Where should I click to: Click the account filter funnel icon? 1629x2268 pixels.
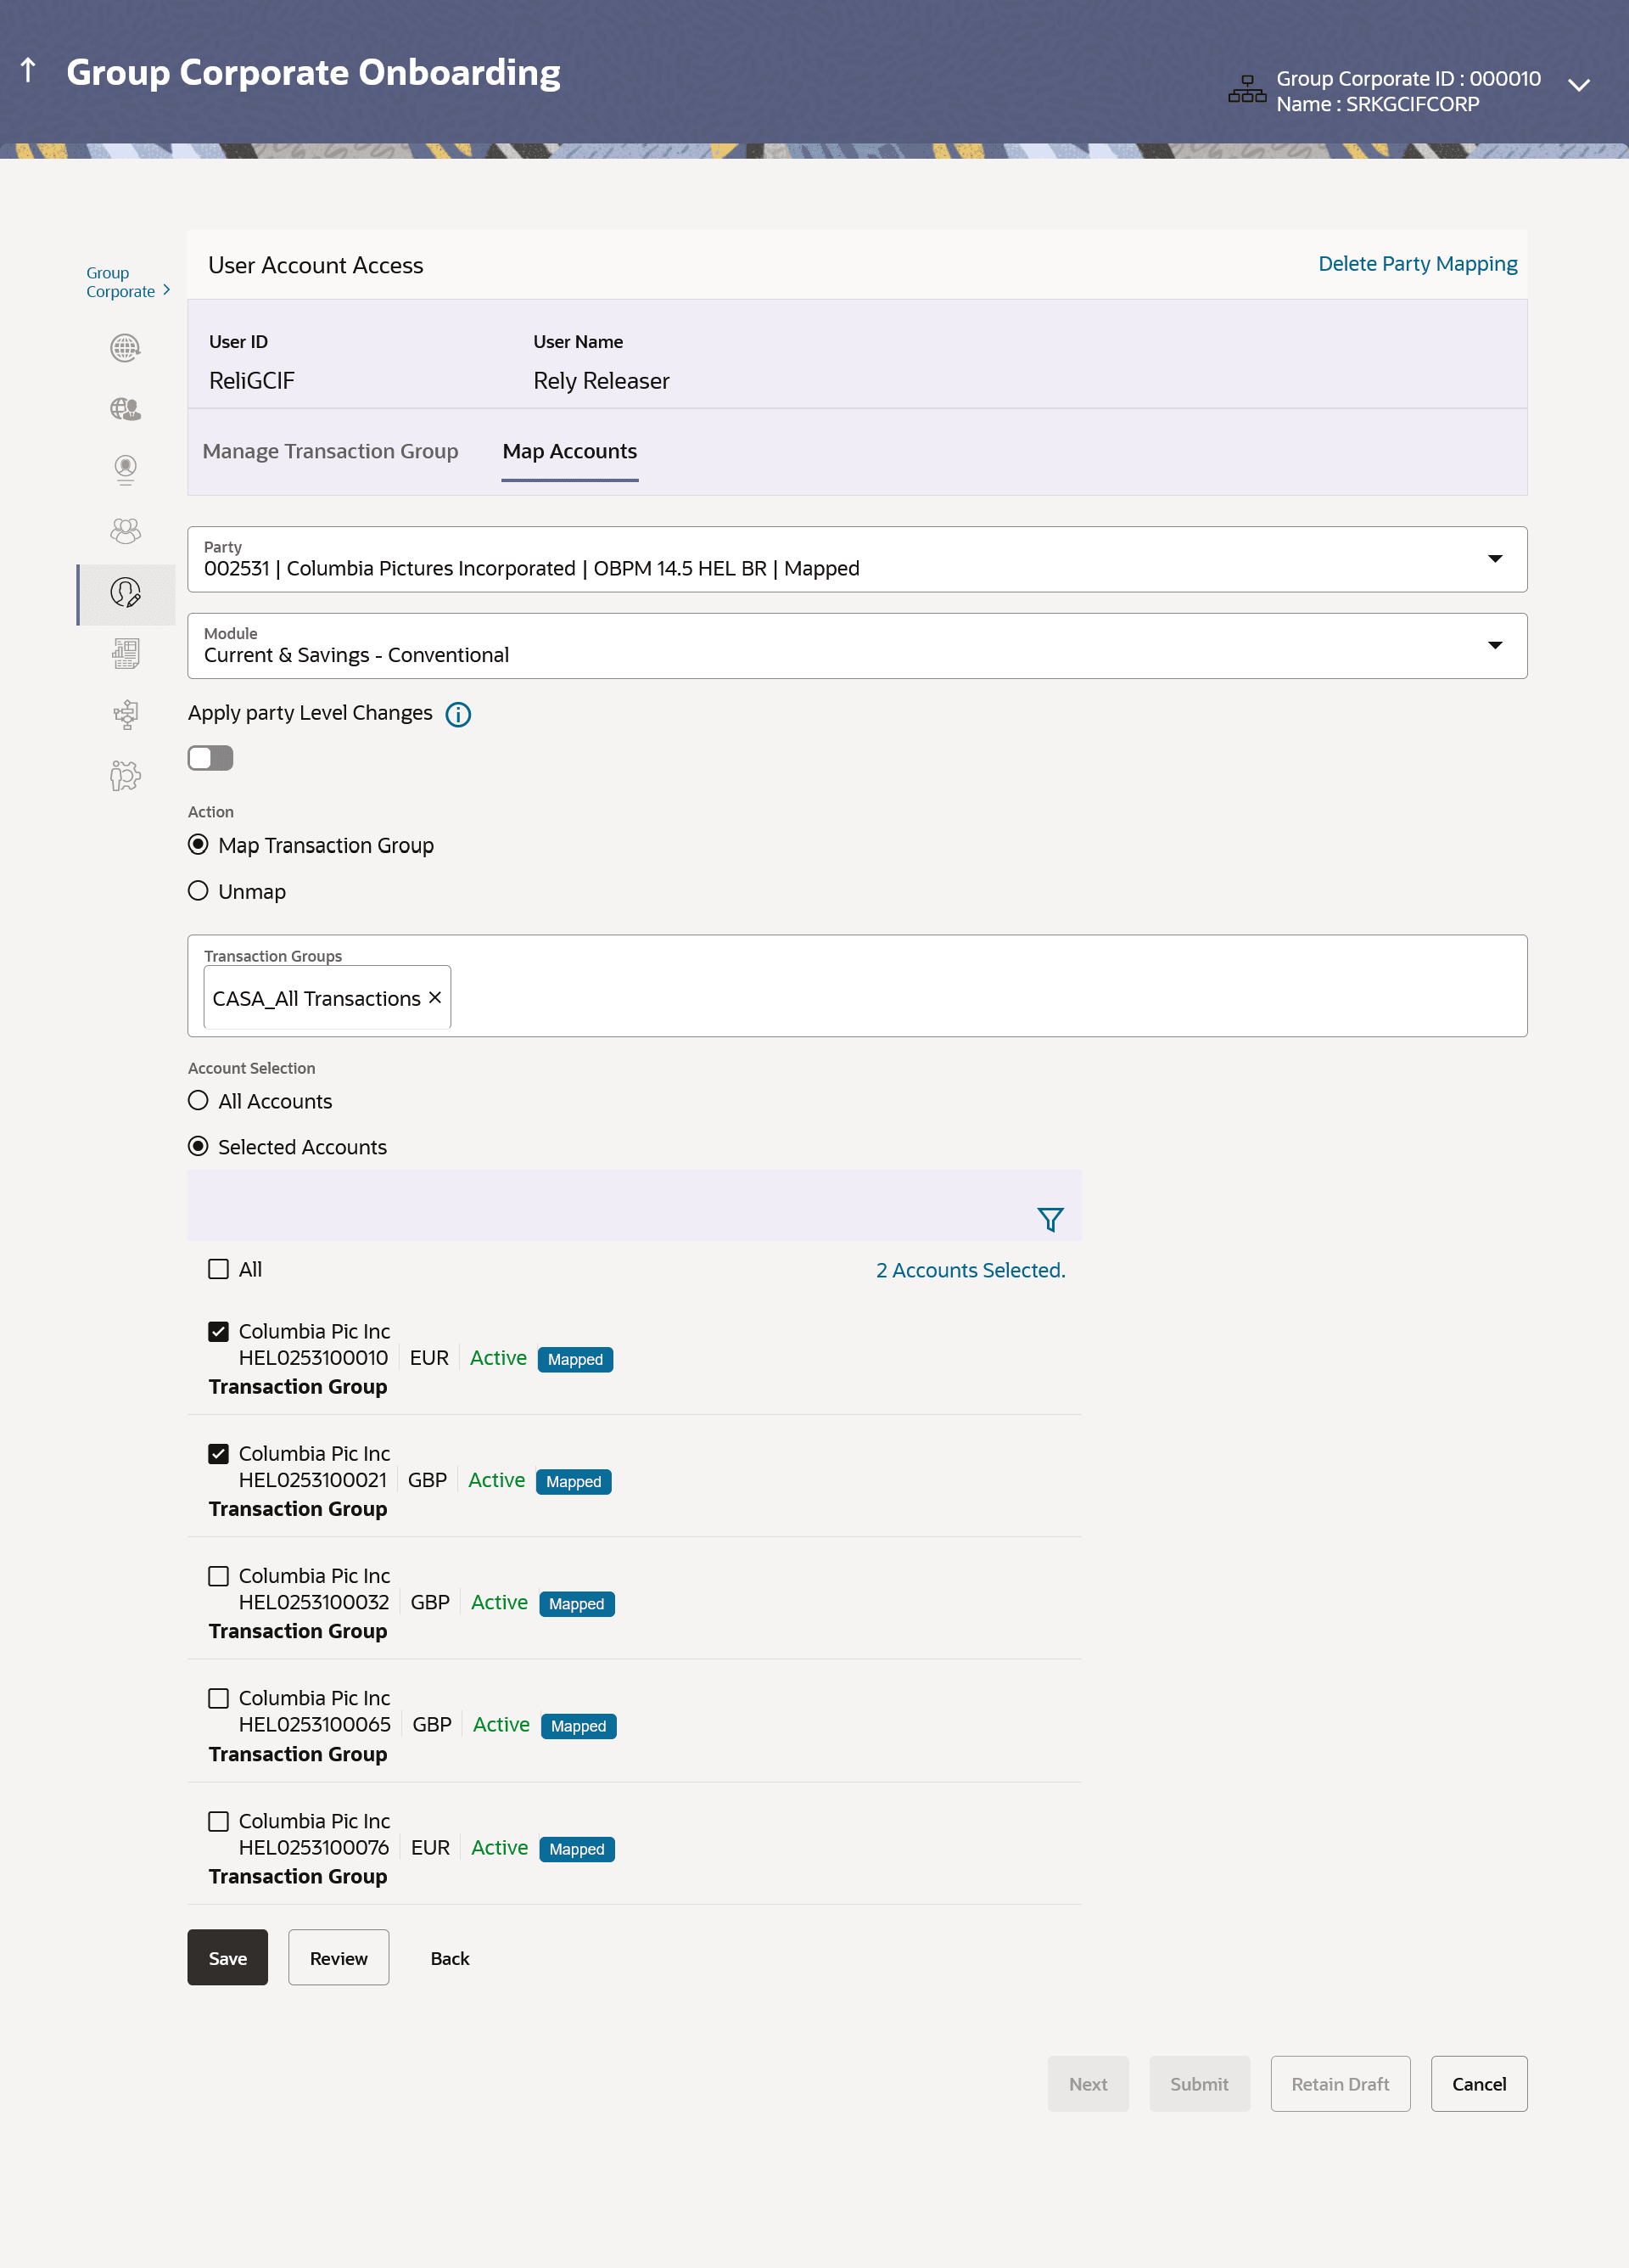pyautogui.click(x=1050, y=1219)
